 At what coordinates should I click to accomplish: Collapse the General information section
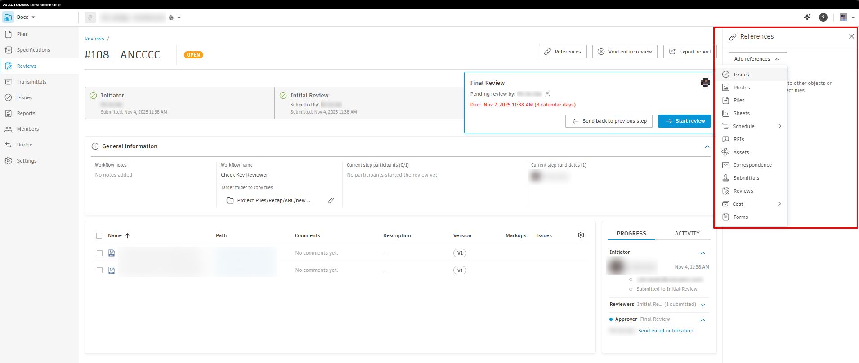707,146
